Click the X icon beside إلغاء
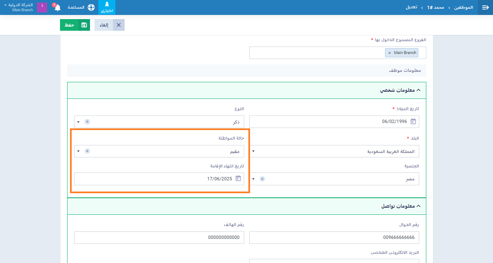 pyautogui.click(x=118, y=25)
